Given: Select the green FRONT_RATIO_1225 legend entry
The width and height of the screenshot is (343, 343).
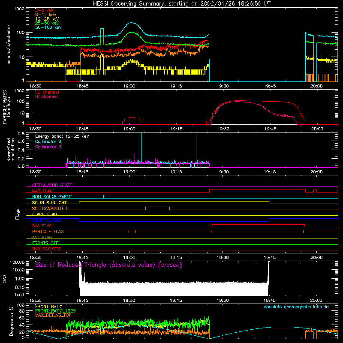Looking at the screenshot, I should click(x=55, y=311).
